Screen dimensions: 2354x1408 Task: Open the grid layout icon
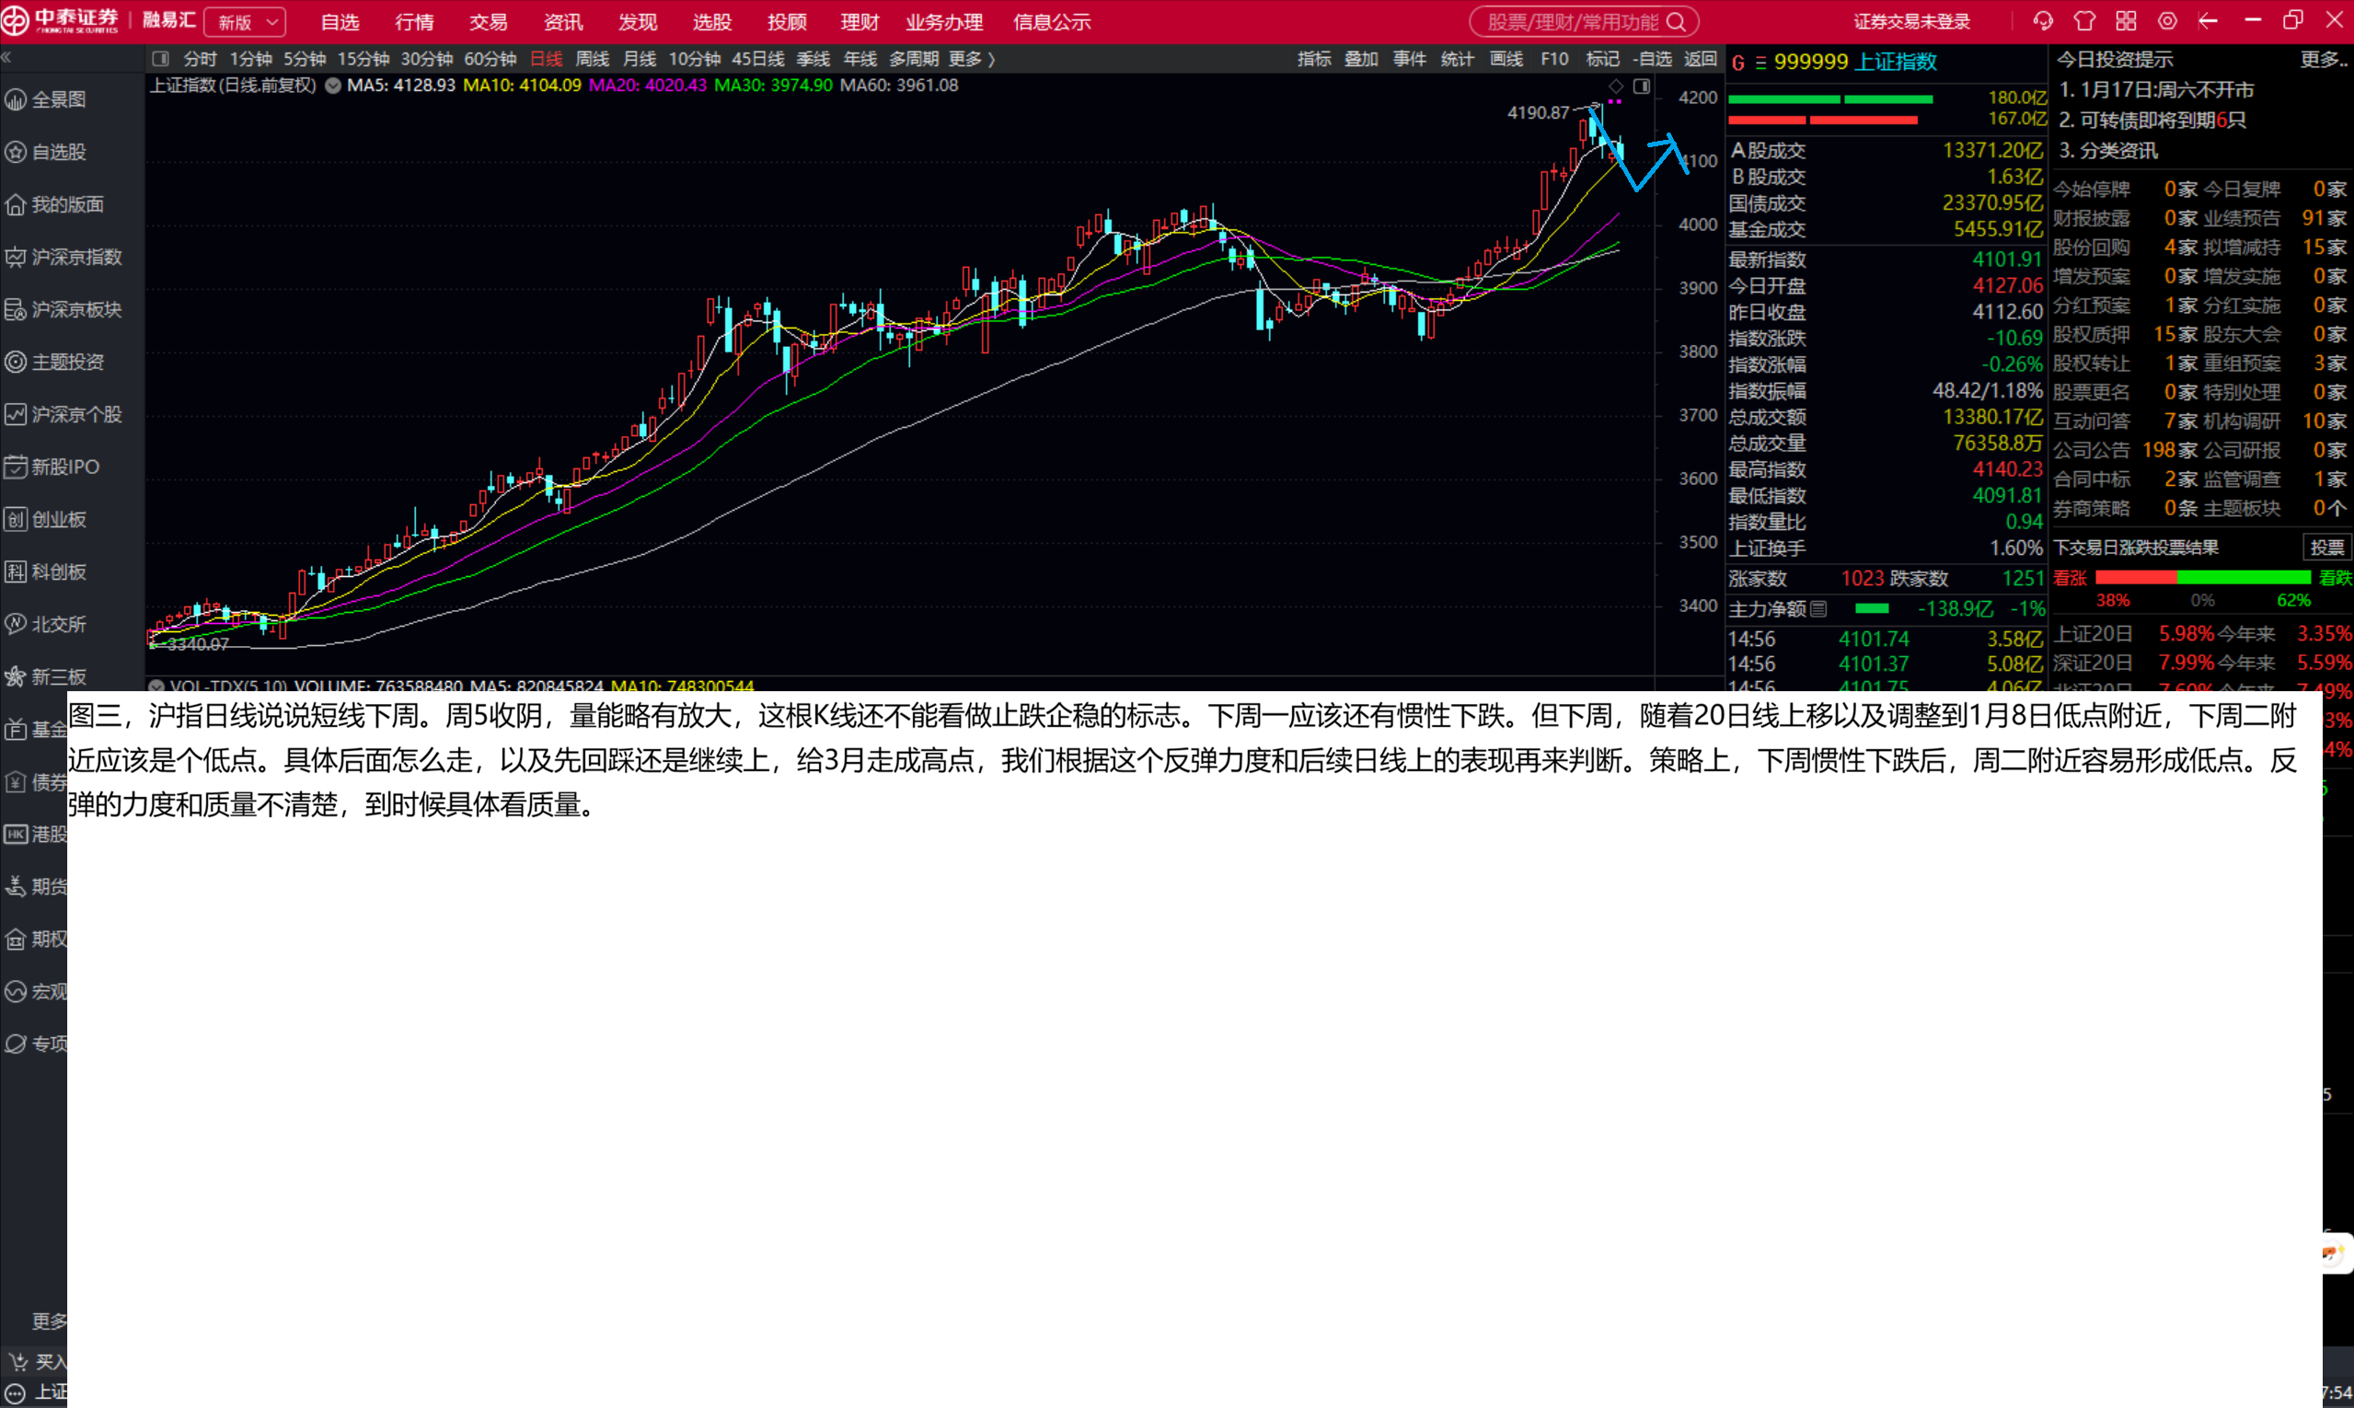2126,21
